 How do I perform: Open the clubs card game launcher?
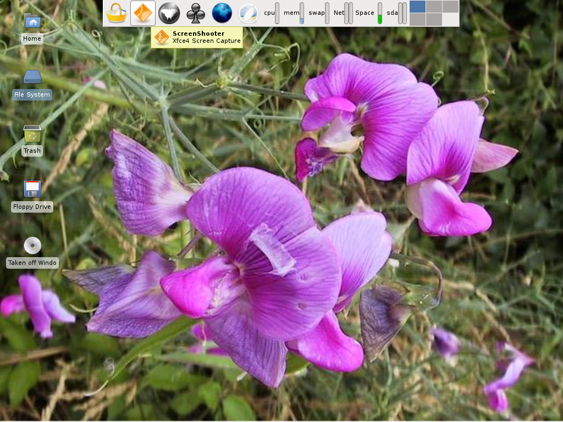[196, 13]
